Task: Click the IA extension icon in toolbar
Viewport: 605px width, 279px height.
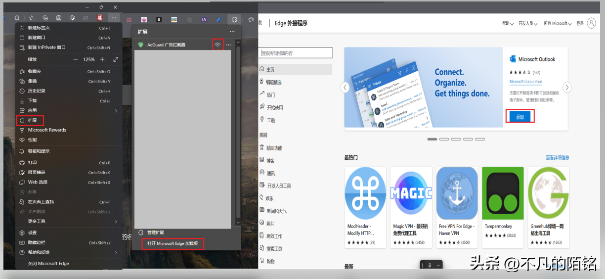Action: [x=204, y=19]
